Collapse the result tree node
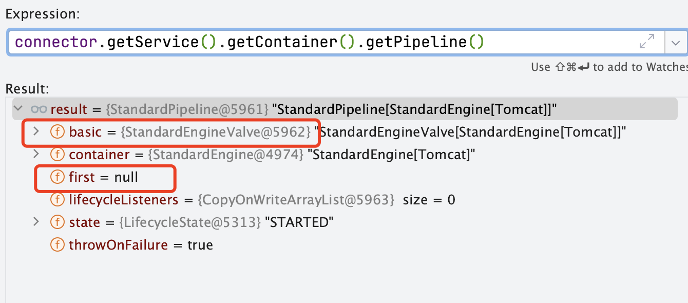The height and width of the screenshot is (303, 688). (x=18, y=109)
